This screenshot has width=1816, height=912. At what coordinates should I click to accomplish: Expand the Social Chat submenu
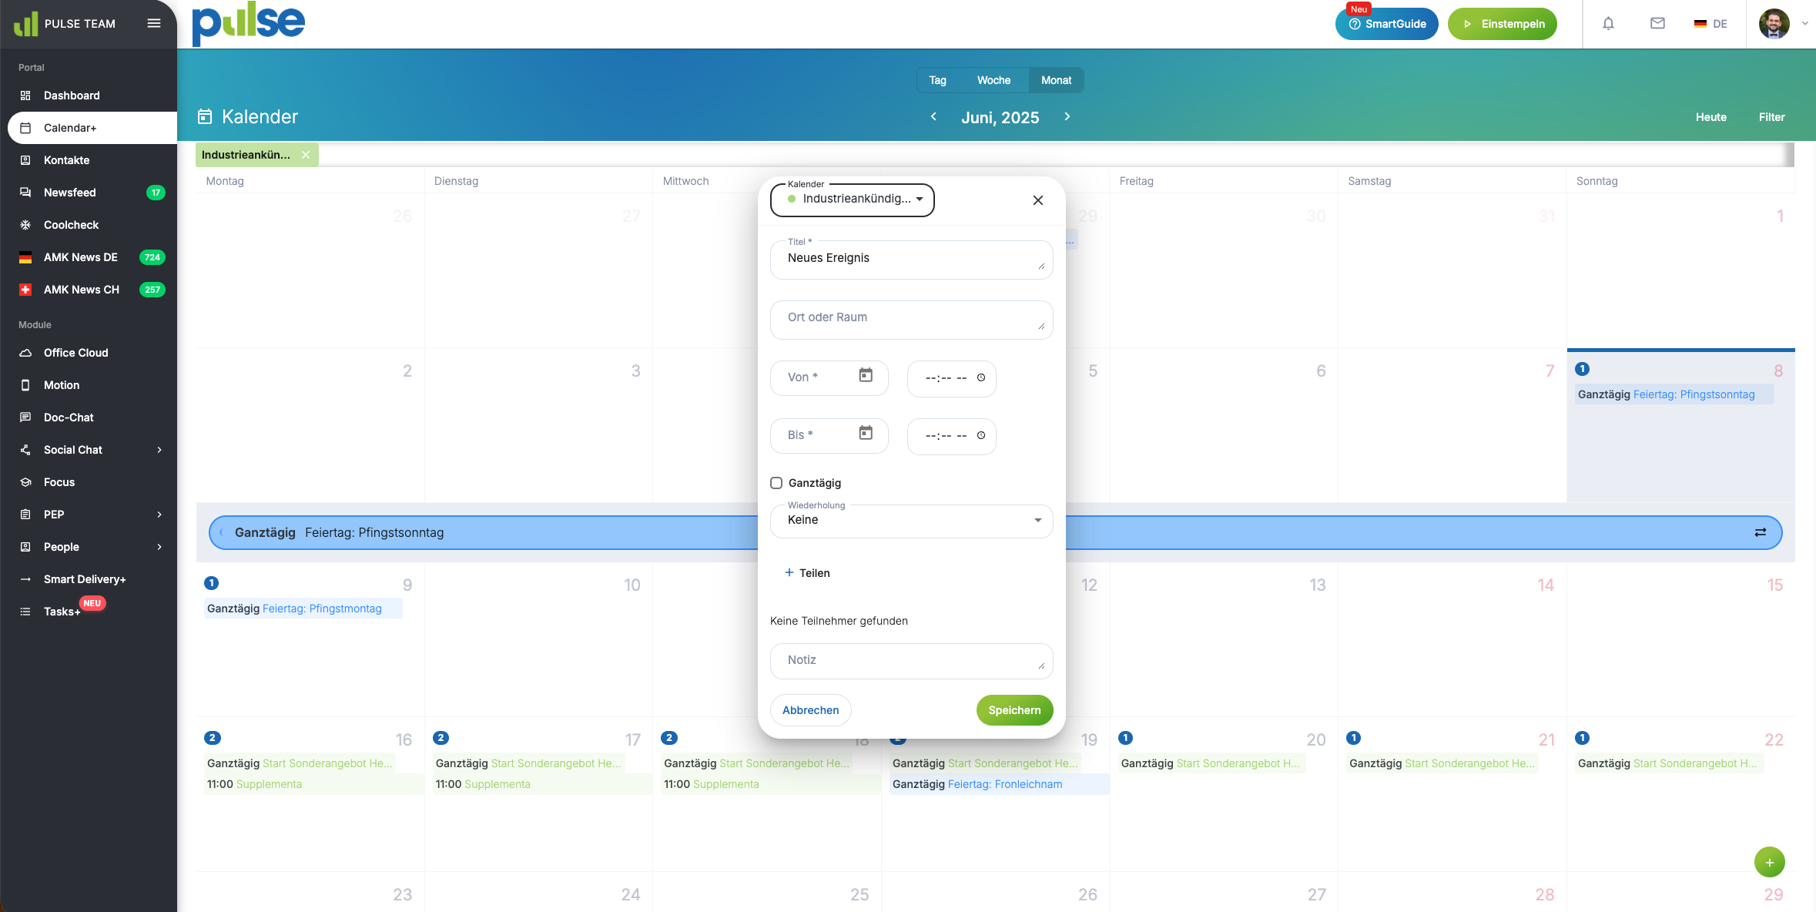pos(159,450)
